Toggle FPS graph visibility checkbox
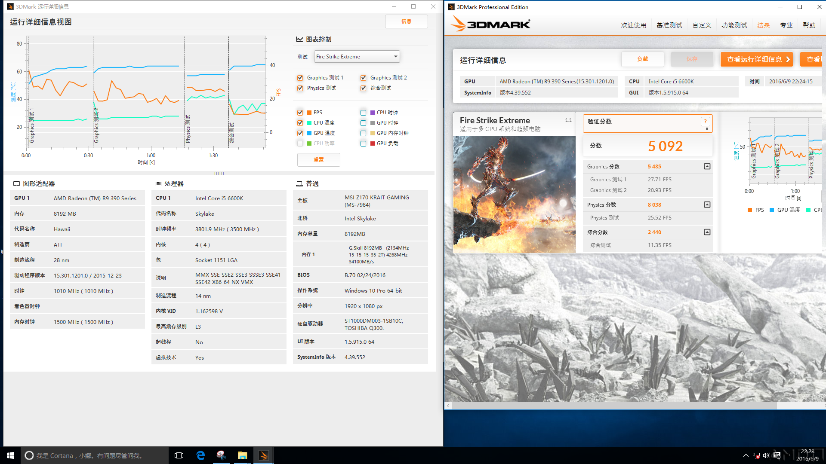826x464 pixels. pyautogui.click(x=299, y=112)
